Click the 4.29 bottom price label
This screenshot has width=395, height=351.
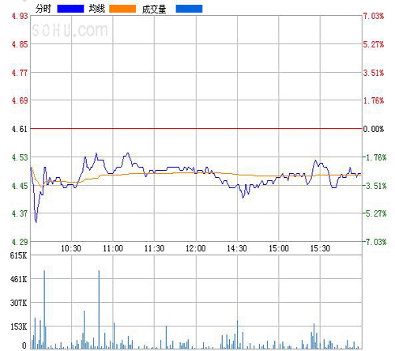pyautogui.click(x=20, y=242)
